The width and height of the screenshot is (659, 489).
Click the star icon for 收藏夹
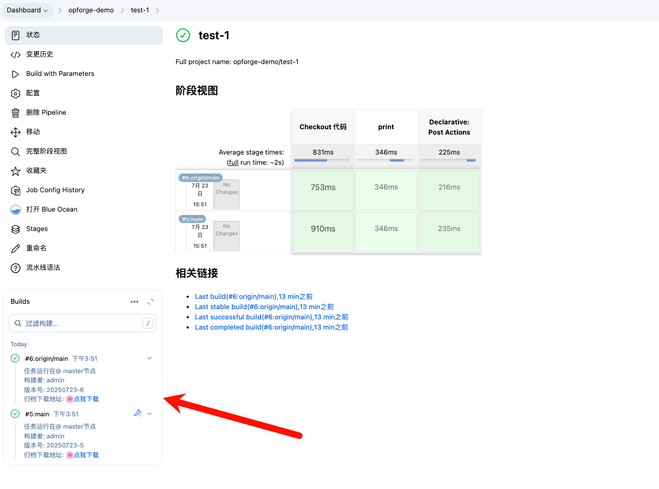(16, 171)
